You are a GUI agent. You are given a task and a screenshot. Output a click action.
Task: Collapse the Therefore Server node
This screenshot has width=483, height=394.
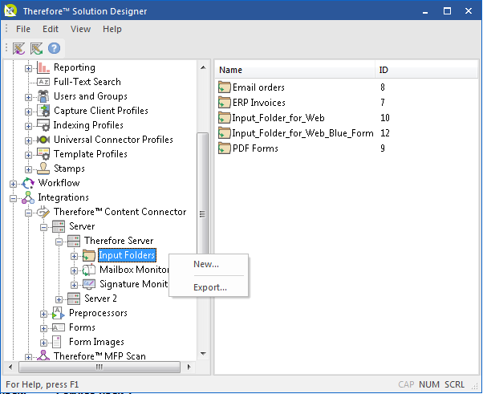[59, 242]
